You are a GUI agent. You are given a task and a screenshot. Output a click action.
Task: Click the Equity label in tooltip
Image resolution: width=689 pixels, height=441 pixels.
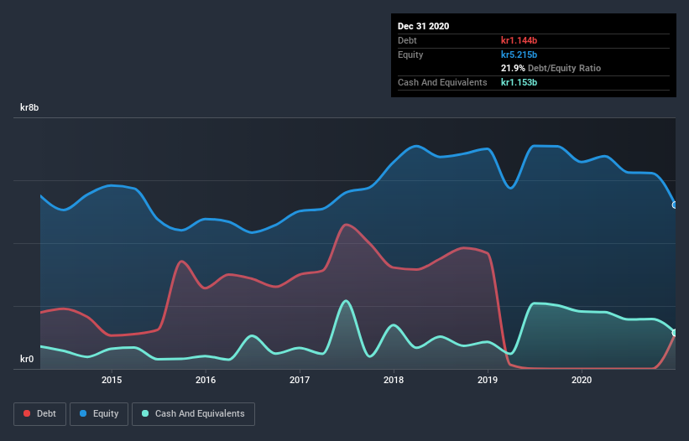(x=410, y=54)
